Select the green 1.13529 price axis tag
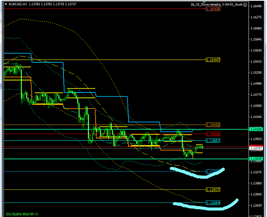 tap(256, 159)
